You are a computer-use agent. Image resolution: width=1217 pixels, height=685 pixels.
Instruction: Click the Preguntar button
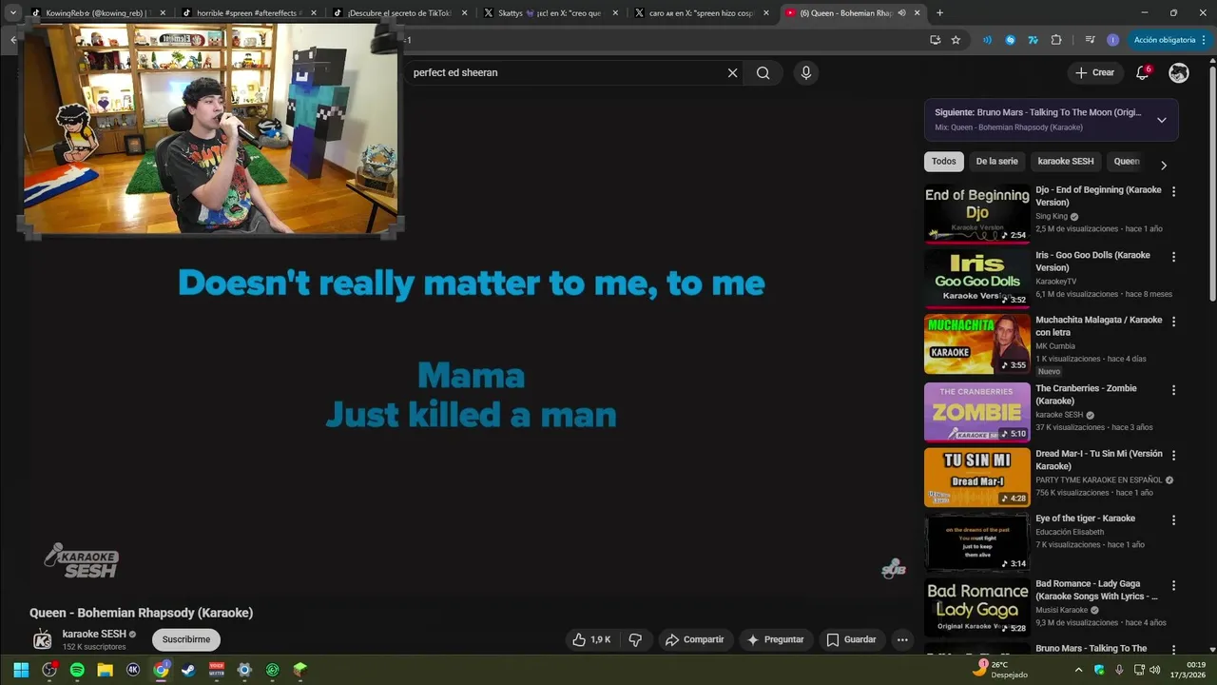coord(776,639)
